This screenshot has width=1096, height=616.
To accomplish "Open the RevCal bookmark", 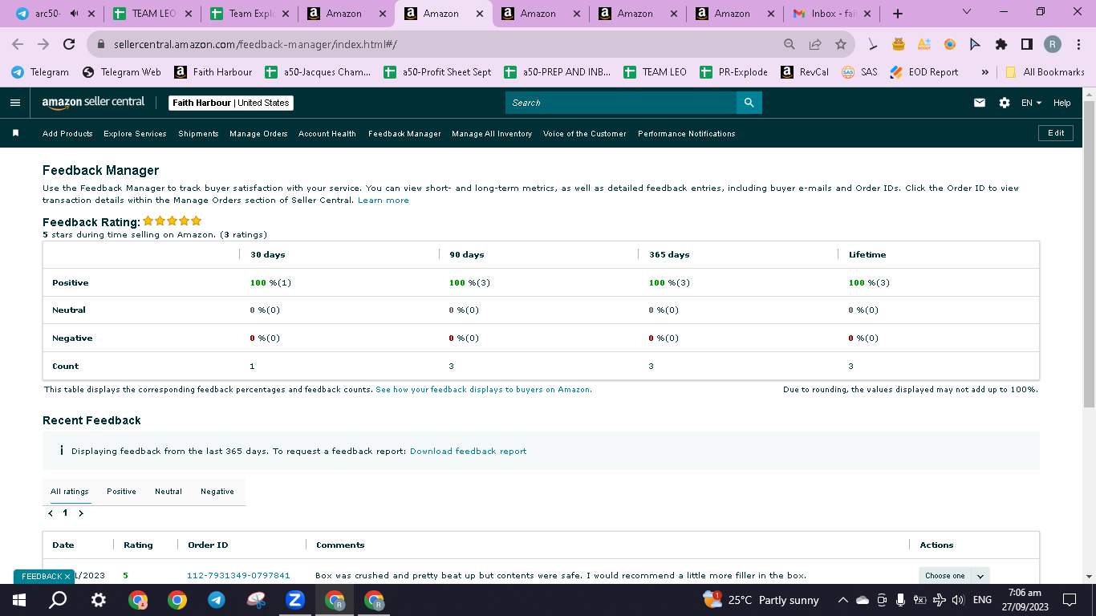I will pos(805,72).
